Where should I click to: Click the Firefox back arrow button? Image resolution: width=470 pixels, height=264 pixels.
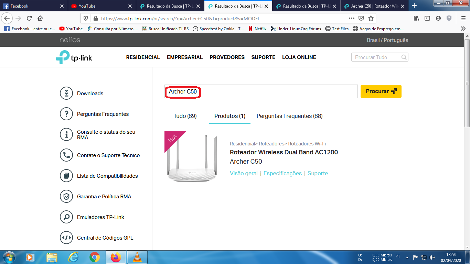[7, 18]
